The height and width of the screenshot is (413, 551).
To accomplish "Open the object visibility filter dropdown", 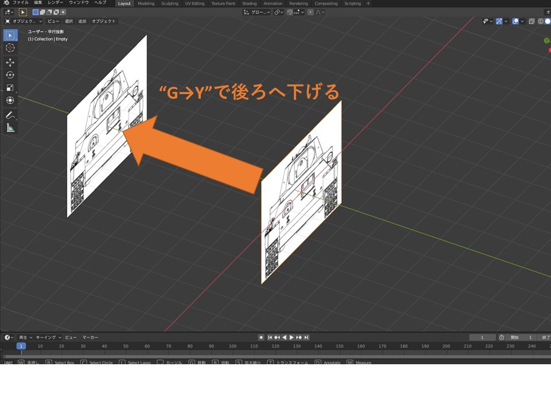I will 487,21.
